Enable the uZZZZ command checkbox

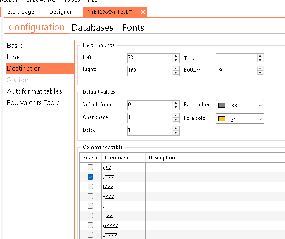pyautogui.click(x=90, y=225)
